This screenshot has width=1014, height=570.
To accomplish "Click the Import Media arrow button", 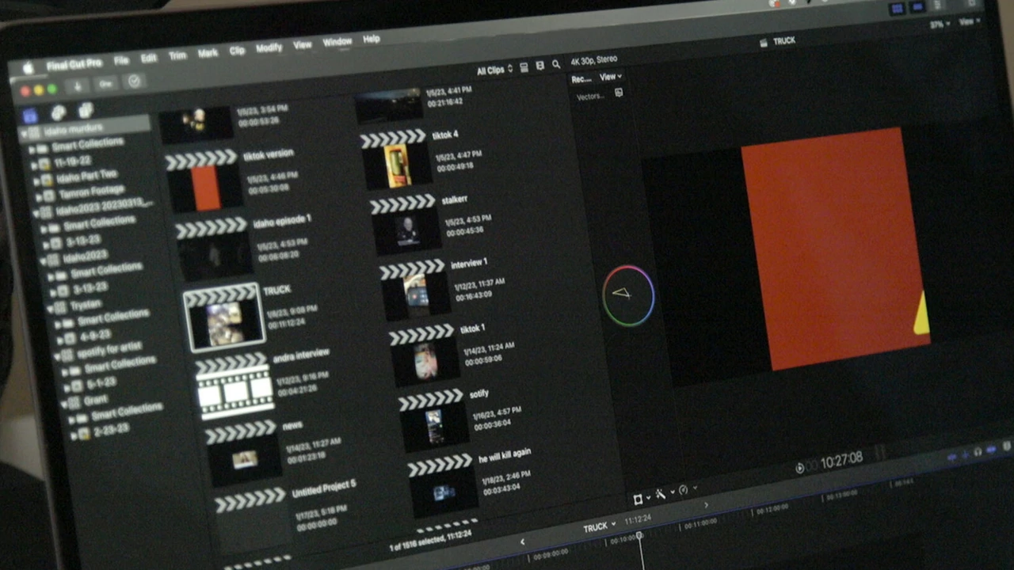I will 77,85.
